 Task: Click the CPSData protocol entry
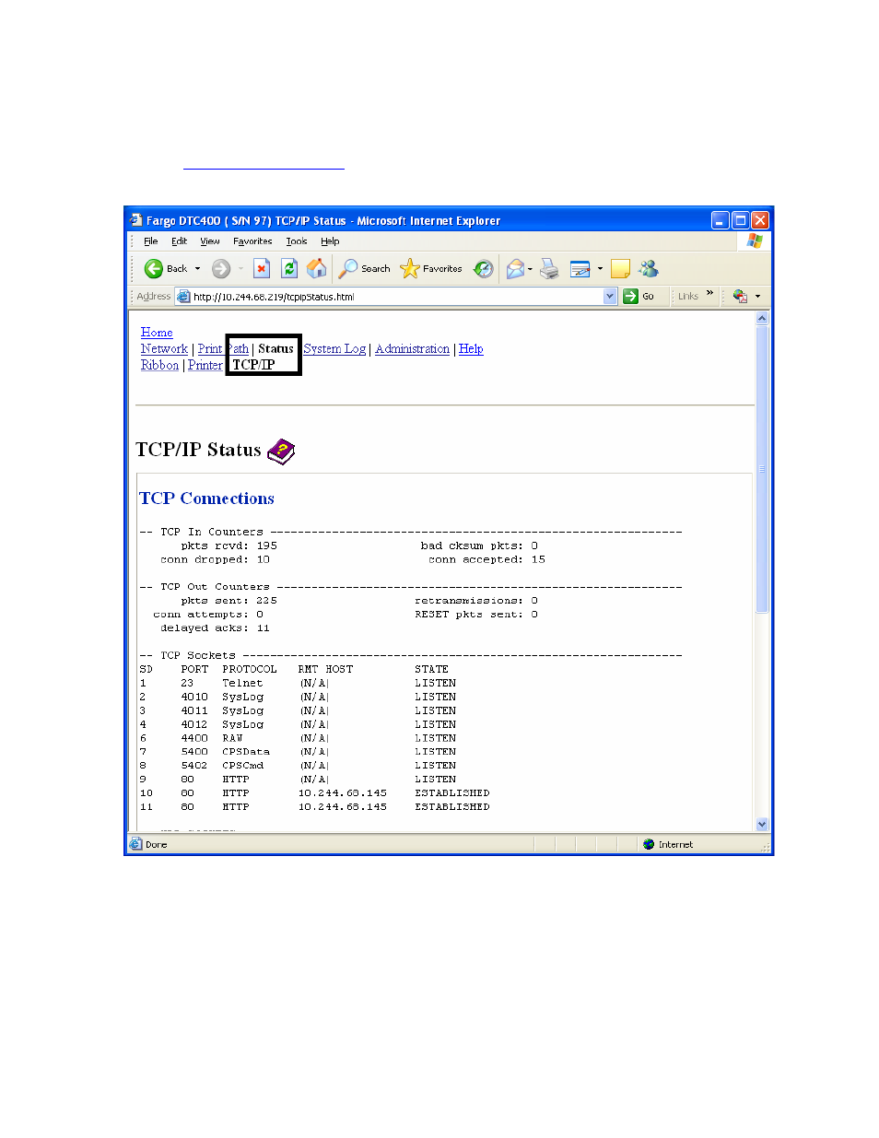[246, 752]
